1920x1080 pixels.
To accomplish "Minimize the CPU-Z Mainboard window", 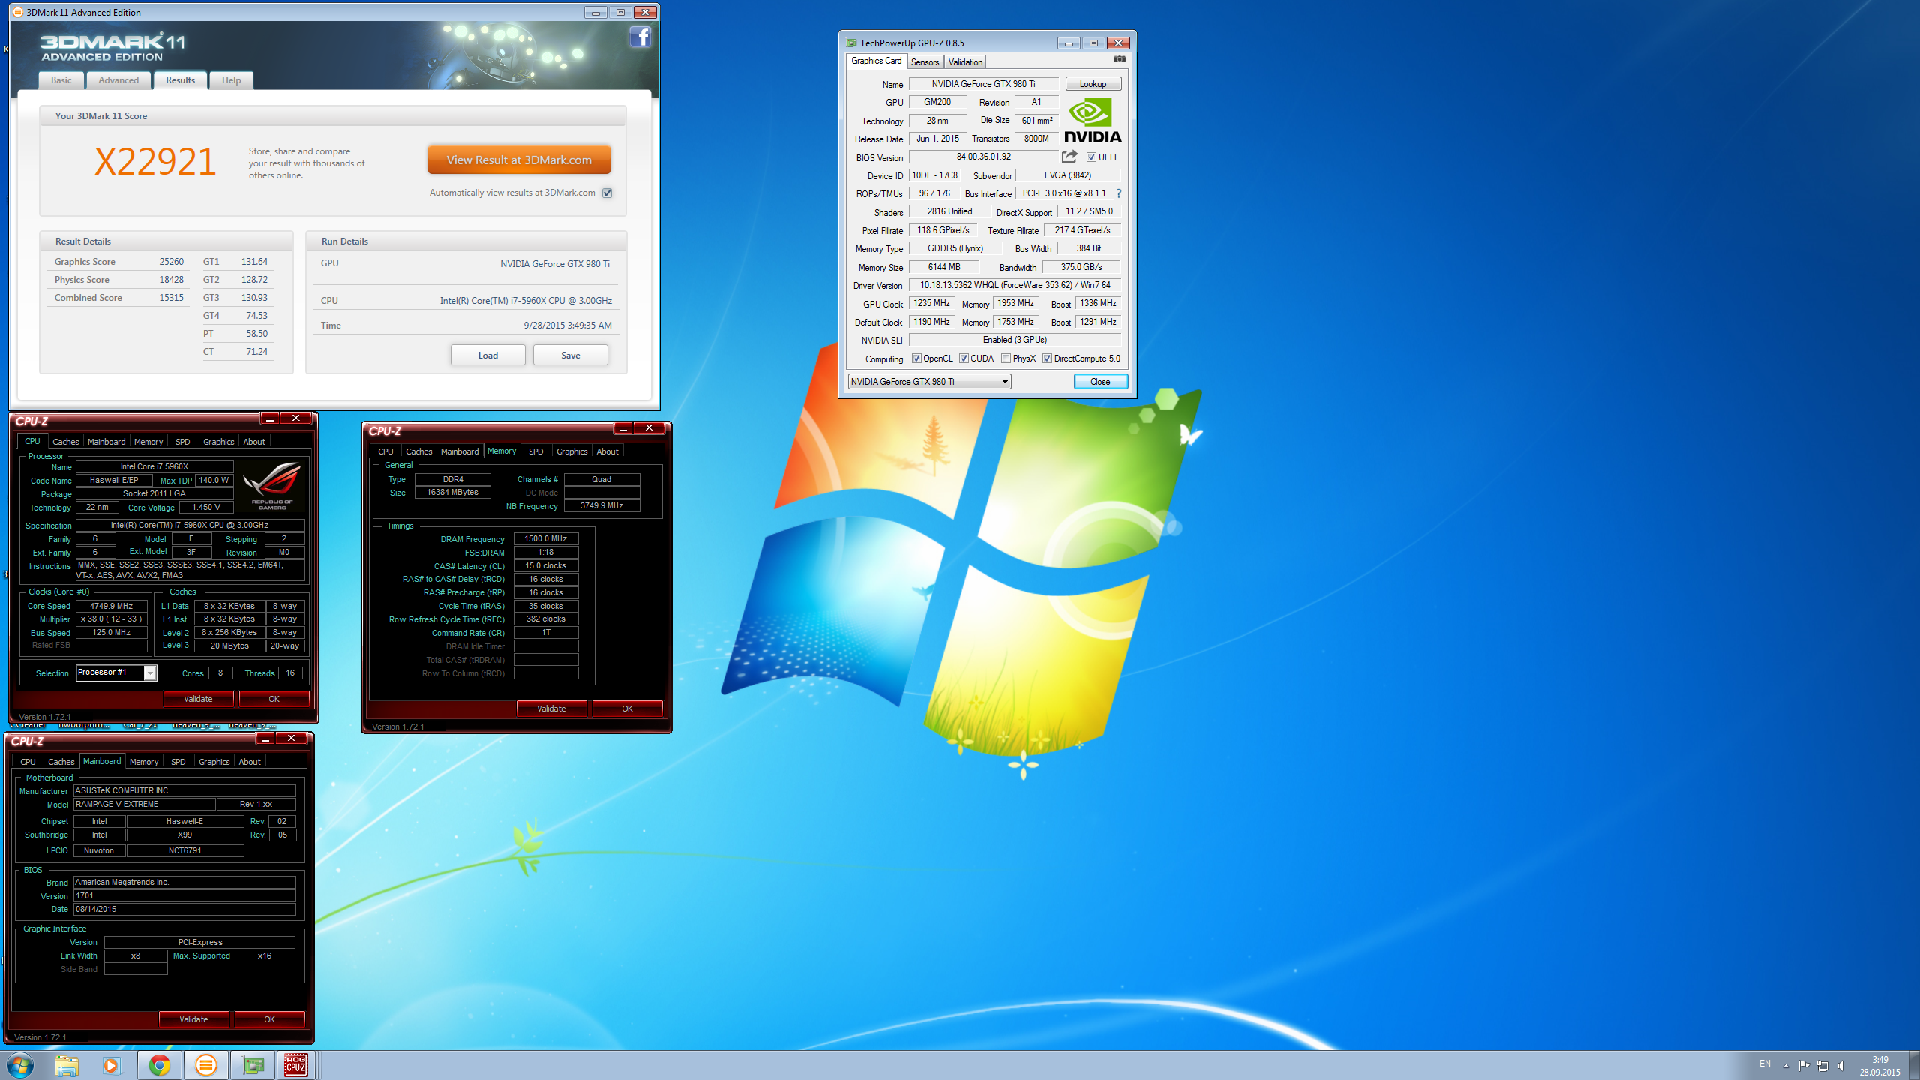I will [265, 739].
